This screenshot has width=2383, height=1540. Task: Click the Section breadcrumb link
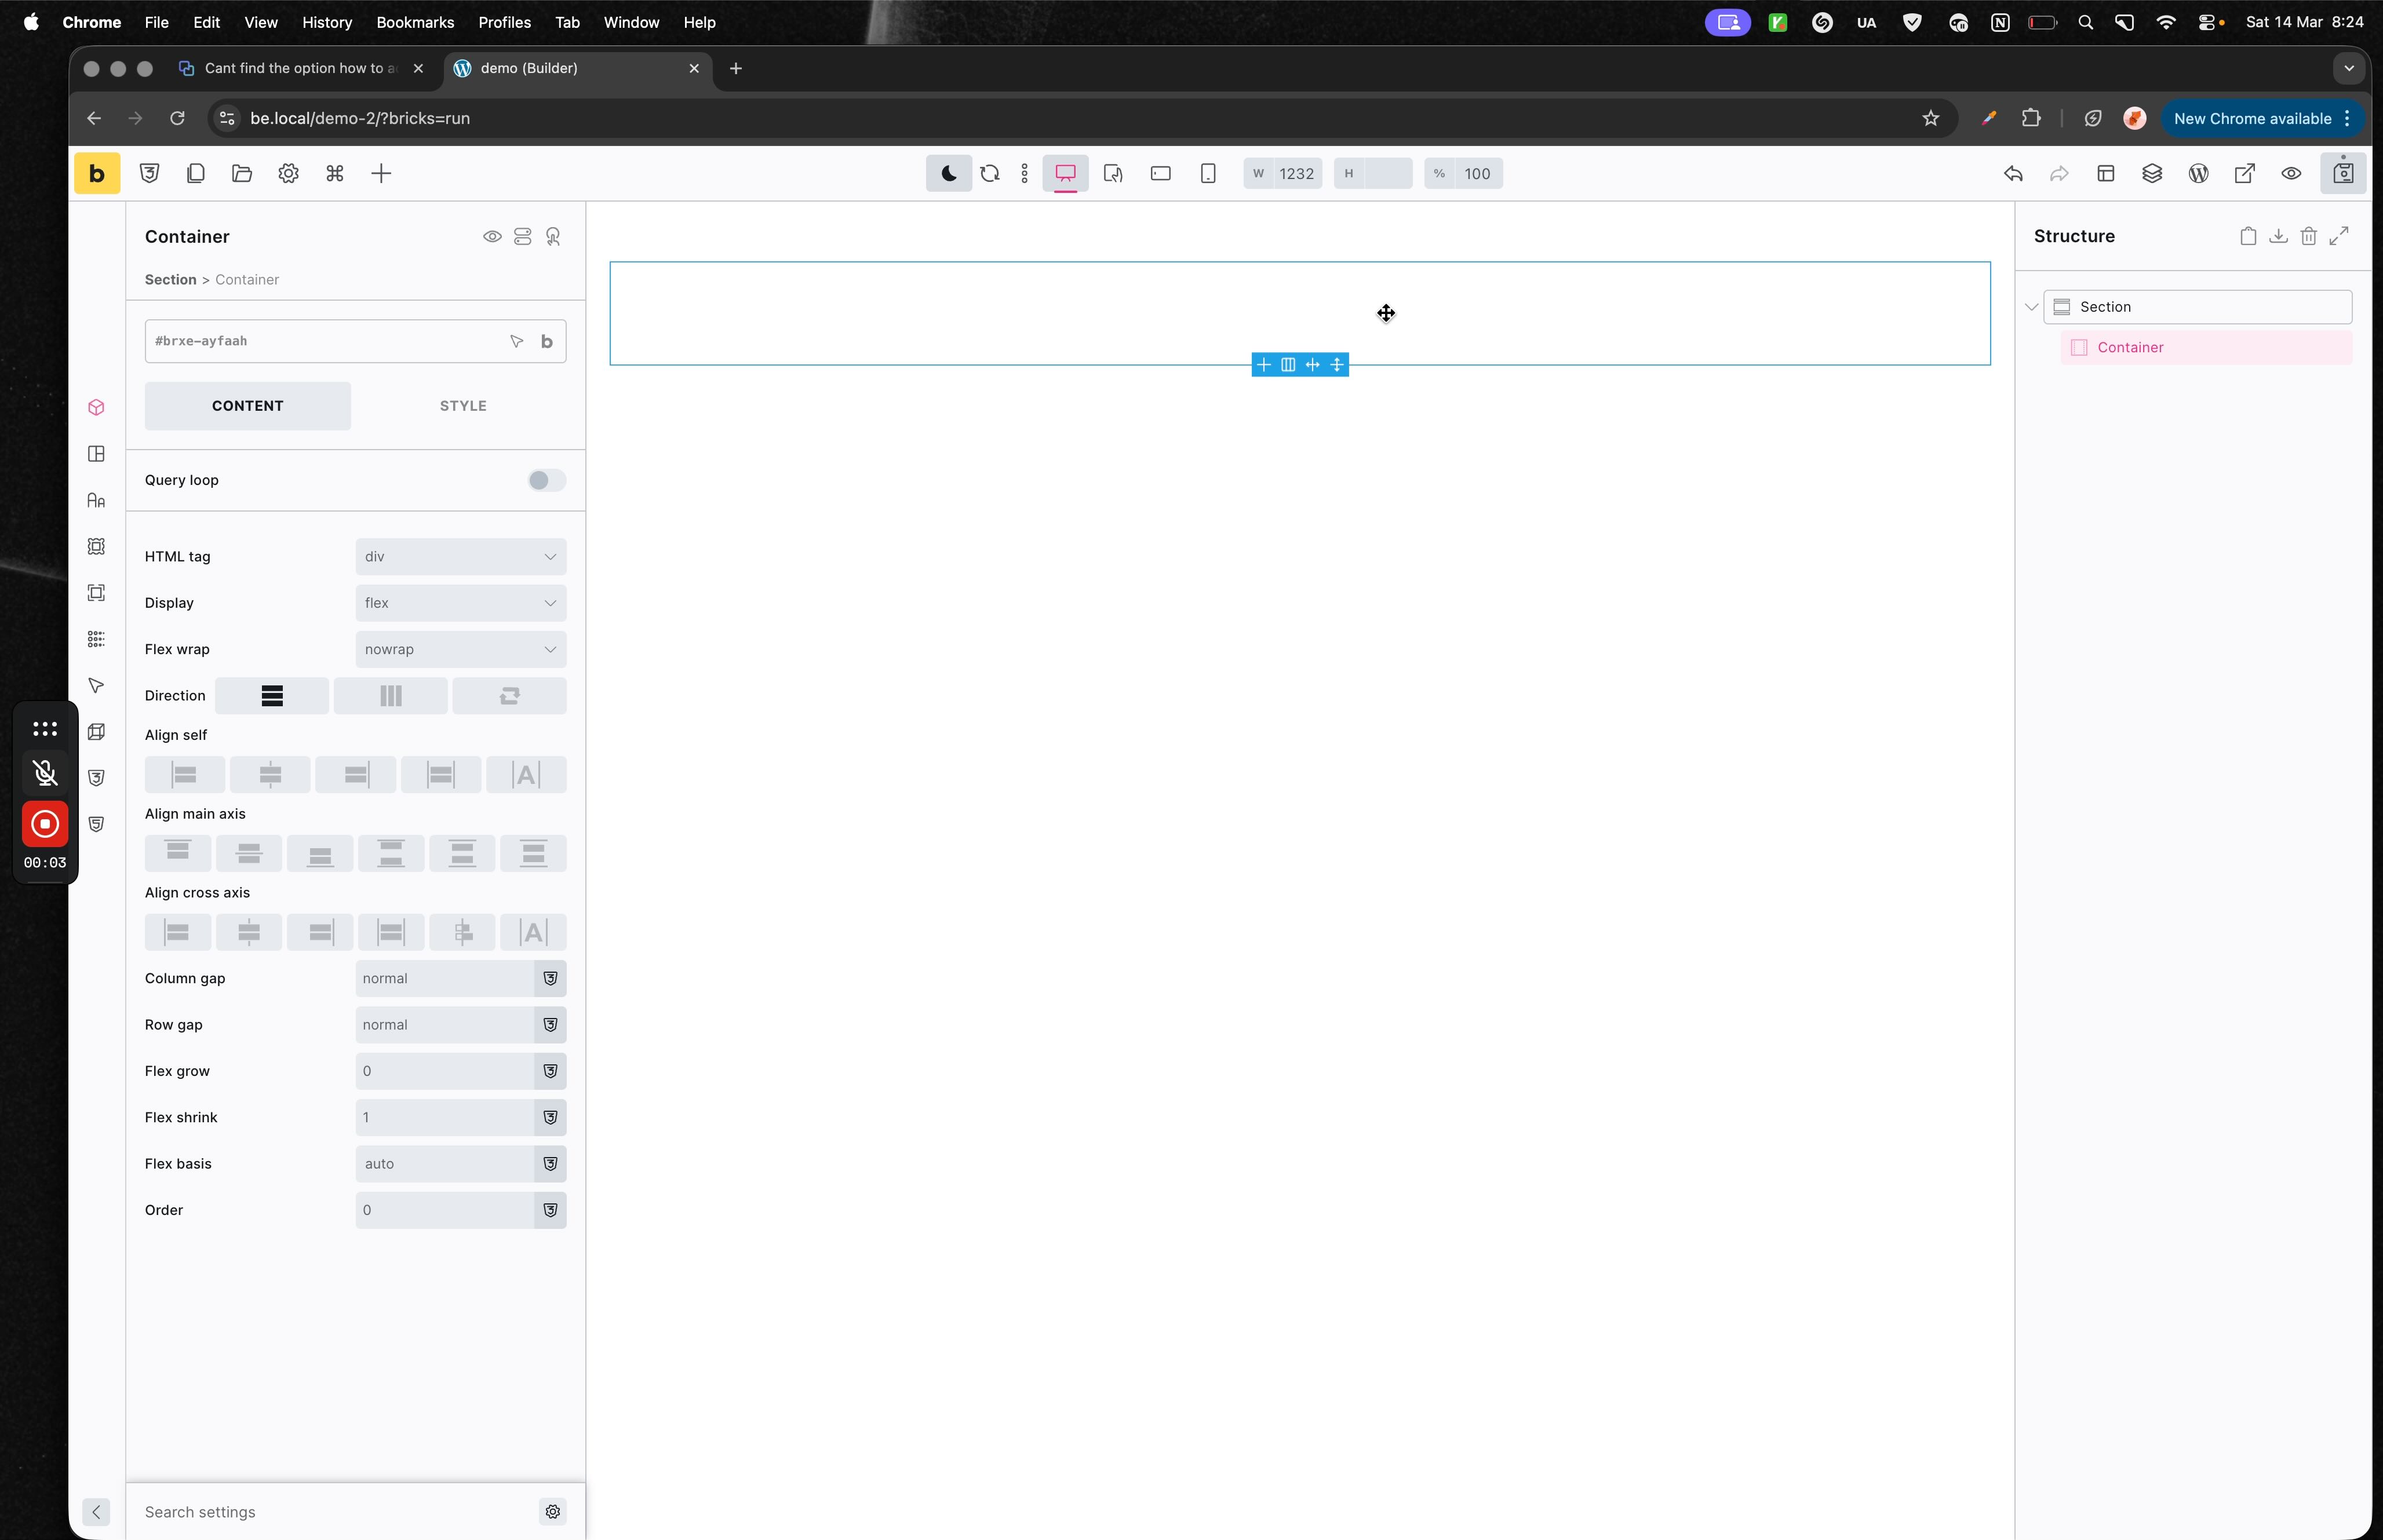click(x=170, y=280)
